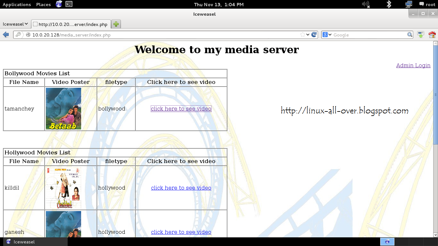Screen dimensions: 438x246
Task: Click the key icon in the address bar
Action: click(18, 35)
